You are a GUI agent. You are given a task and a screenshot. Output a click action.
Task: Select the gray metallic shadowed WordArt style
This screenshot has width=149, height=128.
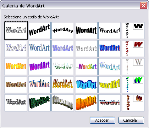pos(16,103)
